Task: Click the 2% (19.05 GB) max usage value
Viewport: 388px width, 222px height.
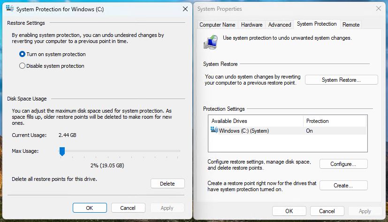Action: click(x=107, y=165)
